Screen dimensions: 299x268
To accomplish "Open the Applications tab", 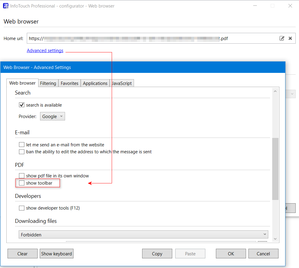I will [95, 83].
